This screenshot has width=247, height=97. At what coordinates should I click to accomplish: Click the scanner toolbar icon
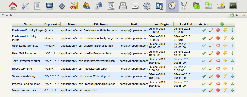tap(123, 6)
